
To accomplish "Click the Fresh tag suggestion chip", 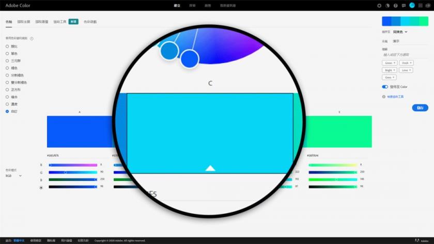I will click(407, 63).
